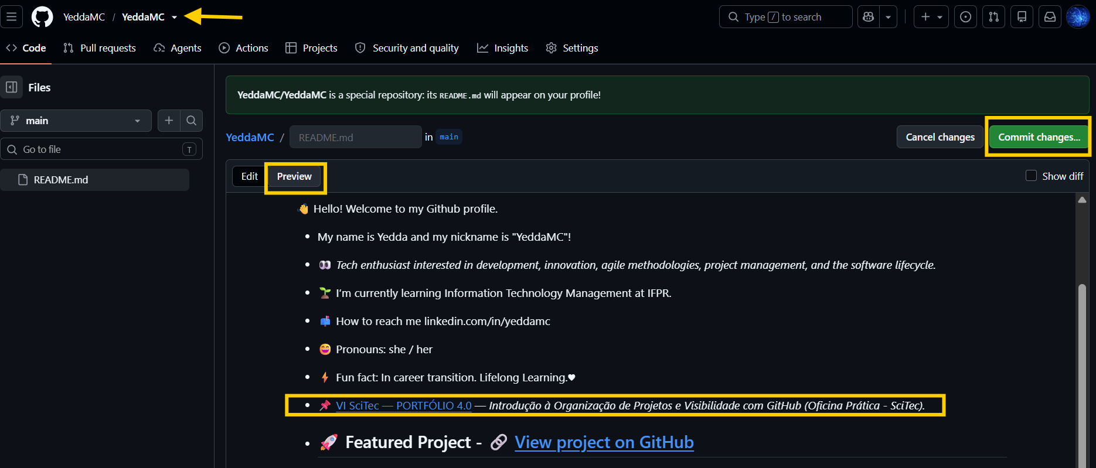Expand the main branch selector

76,121
